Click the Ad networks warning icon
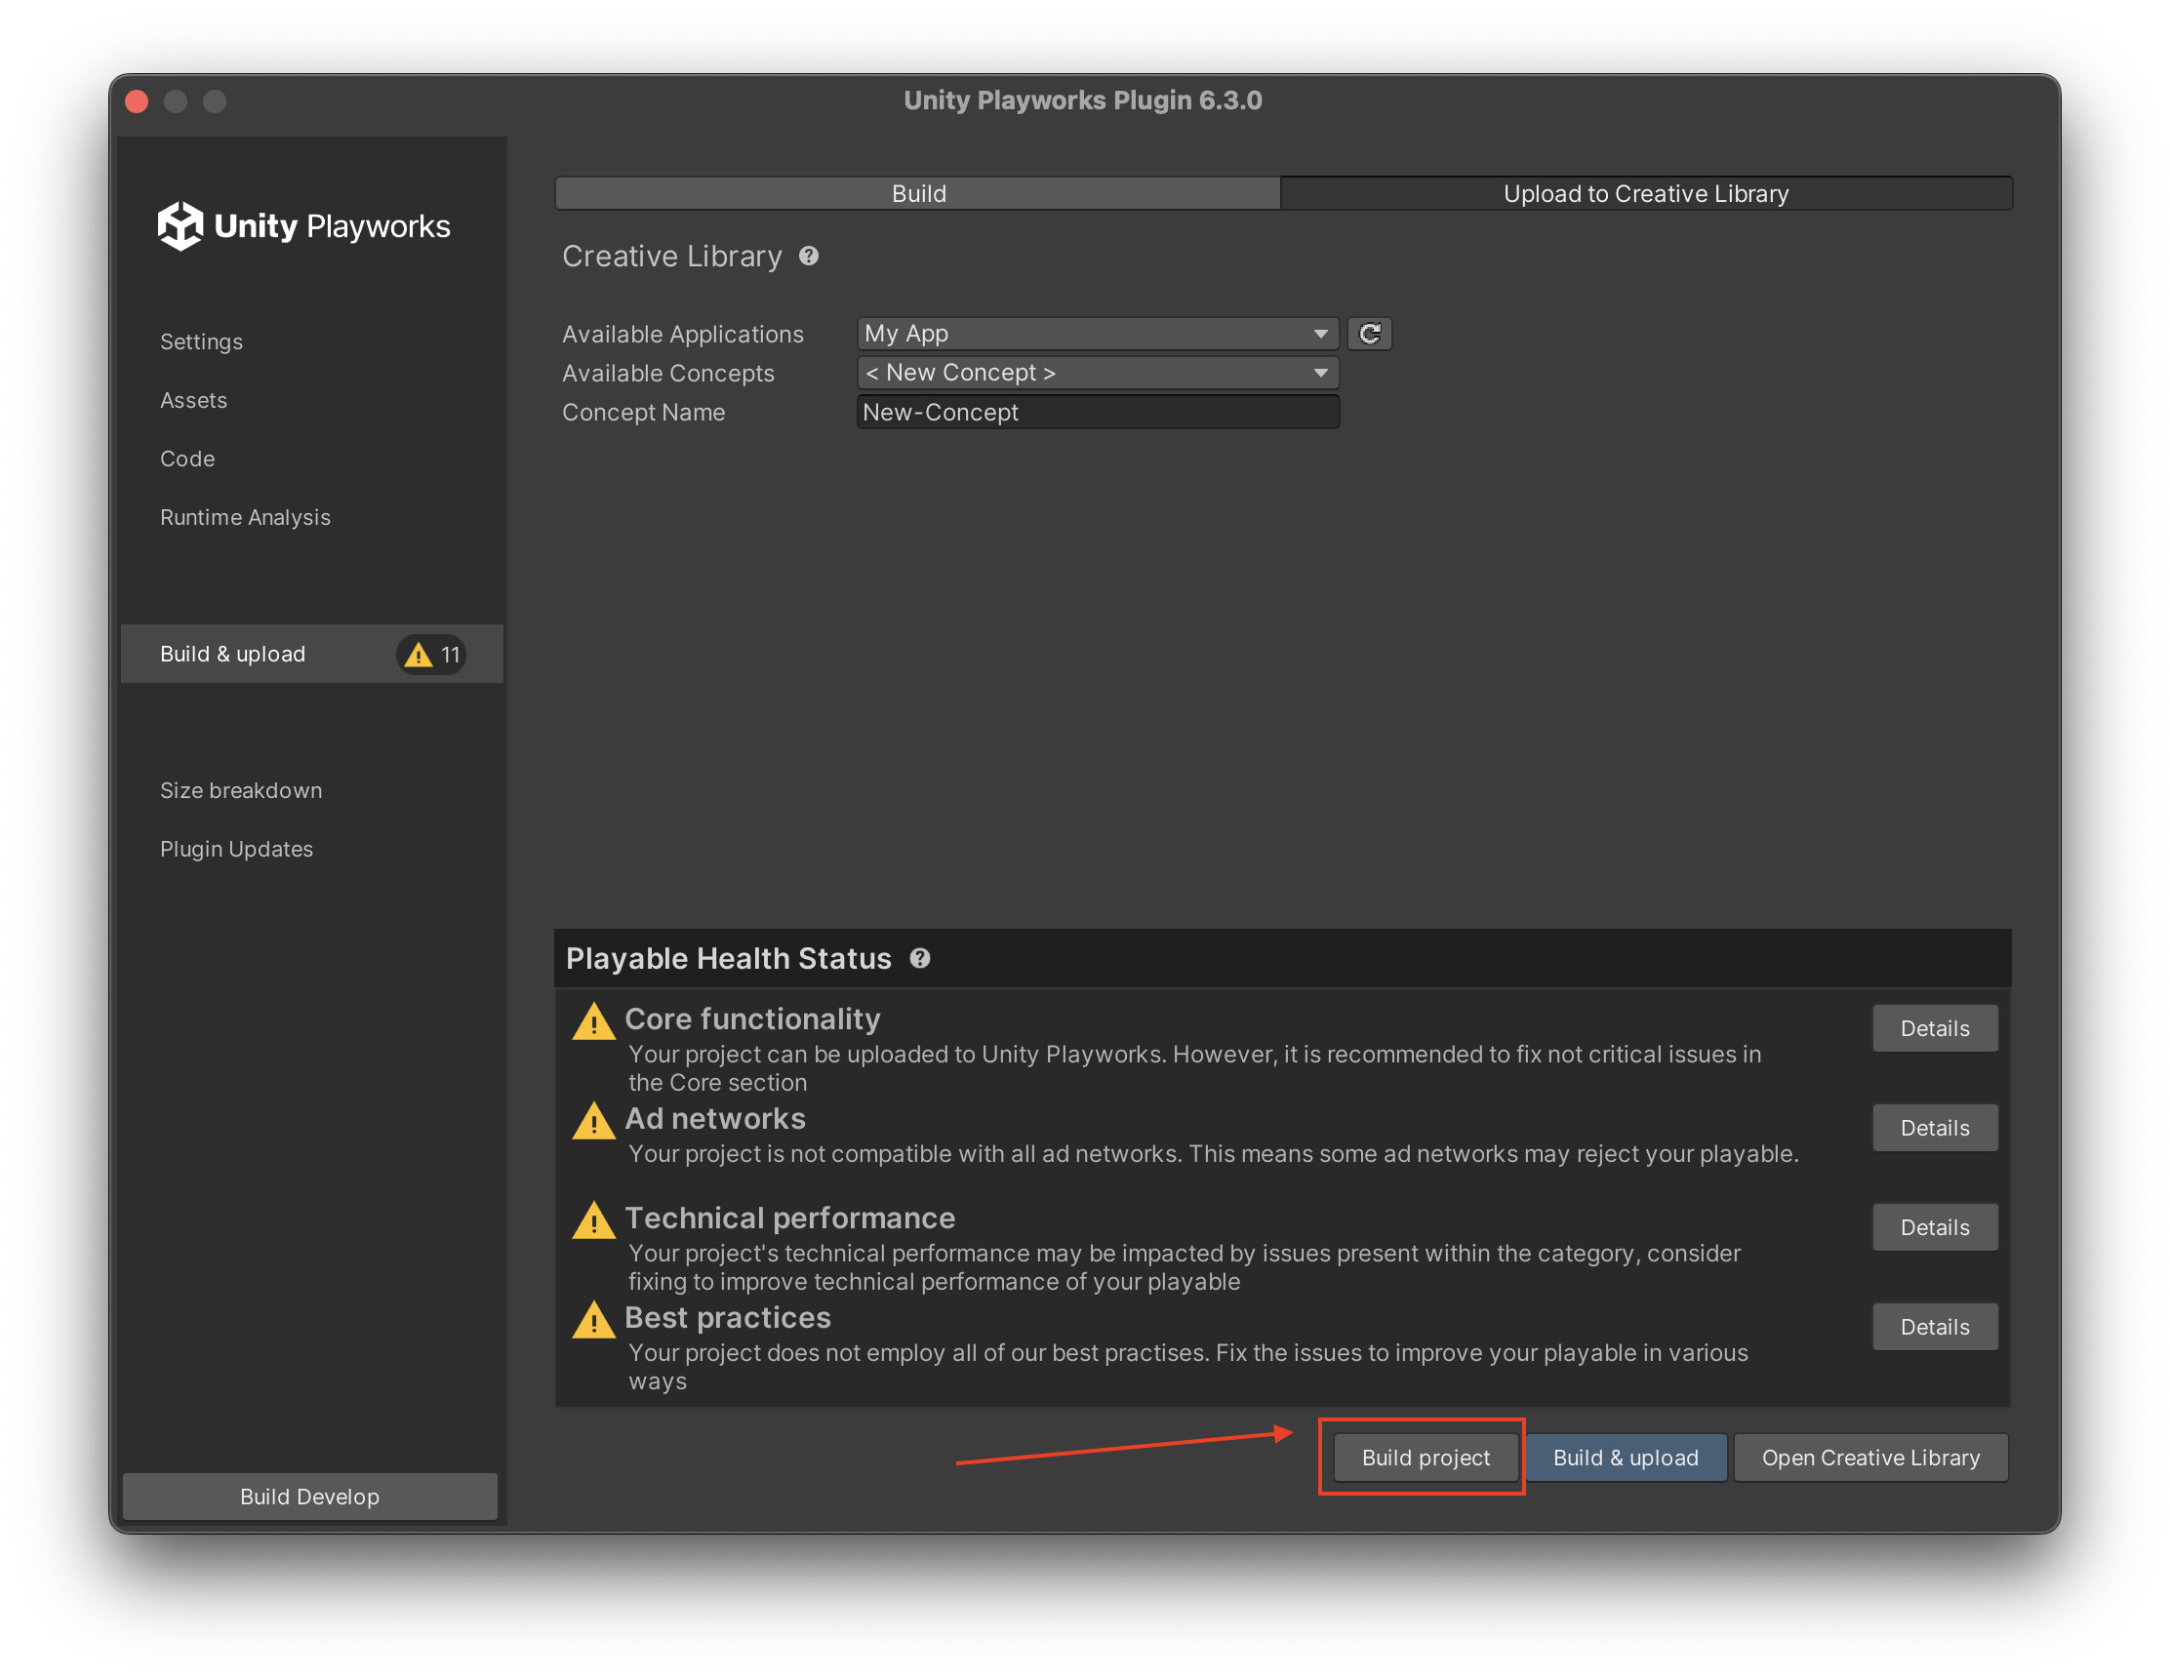The height and width of the screenshot is (1678, 2170). (x=593, y=1121)
